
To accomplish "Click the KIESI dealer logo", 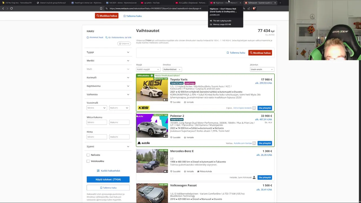I will [x=144, y=108].
